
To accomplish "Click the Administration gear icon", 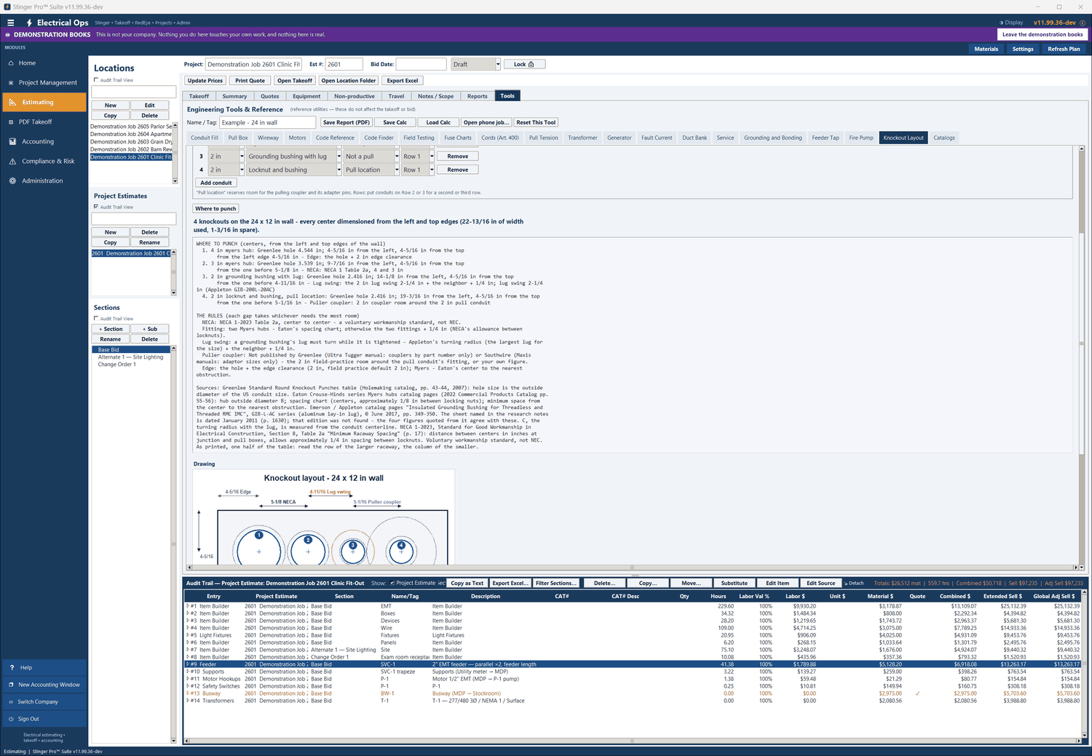I will click(12, 181).
